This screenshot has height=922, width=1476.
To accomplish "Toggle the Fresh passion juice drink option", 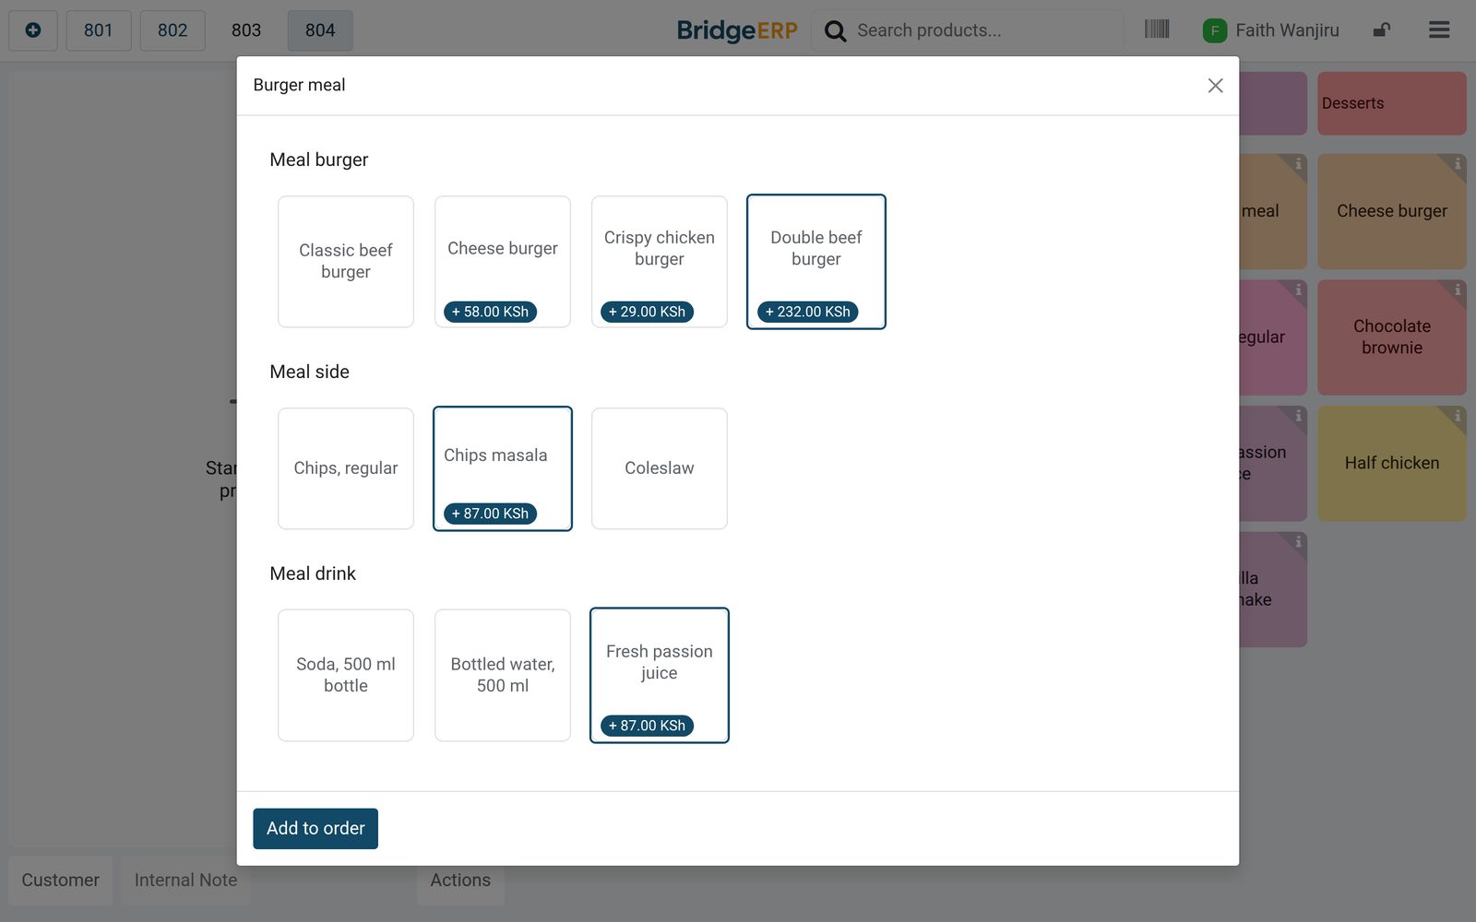I will (660, 675).
